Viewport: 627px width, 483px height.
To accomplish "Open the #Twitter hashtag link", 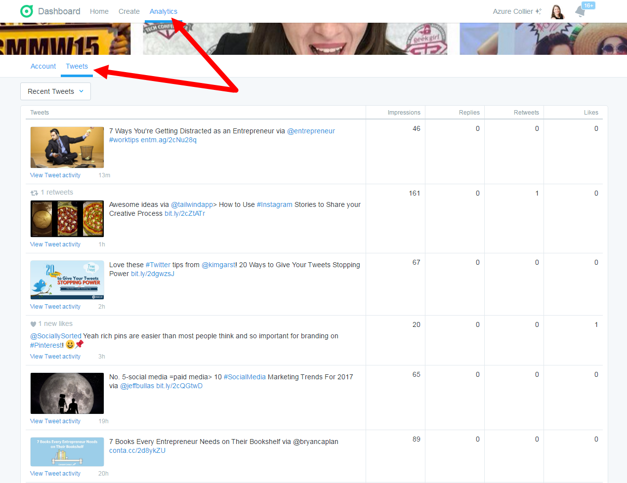I will [x=158, y=265].
